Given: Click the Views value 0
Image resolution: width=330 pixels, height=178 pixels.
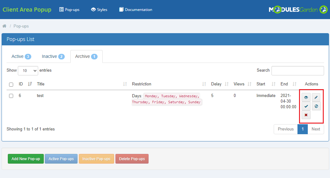Looking at the screenshot, I should [x=235, y=95].
